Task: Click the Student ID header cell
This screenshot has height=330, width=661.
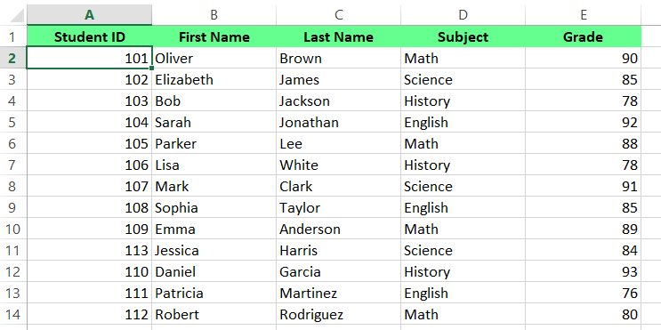Action: [89, 36]
